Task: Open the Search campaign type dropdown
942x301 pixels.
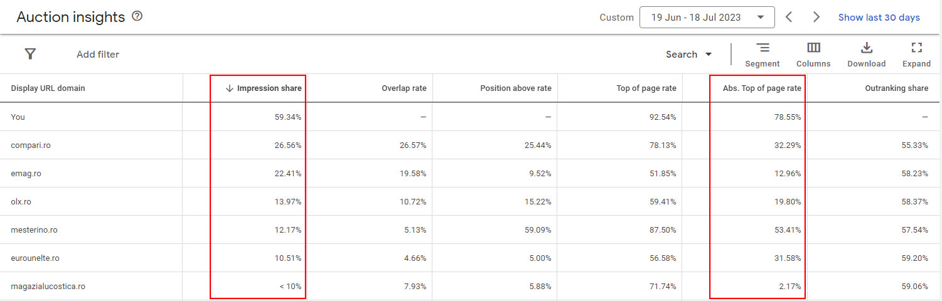Action: 688,55
